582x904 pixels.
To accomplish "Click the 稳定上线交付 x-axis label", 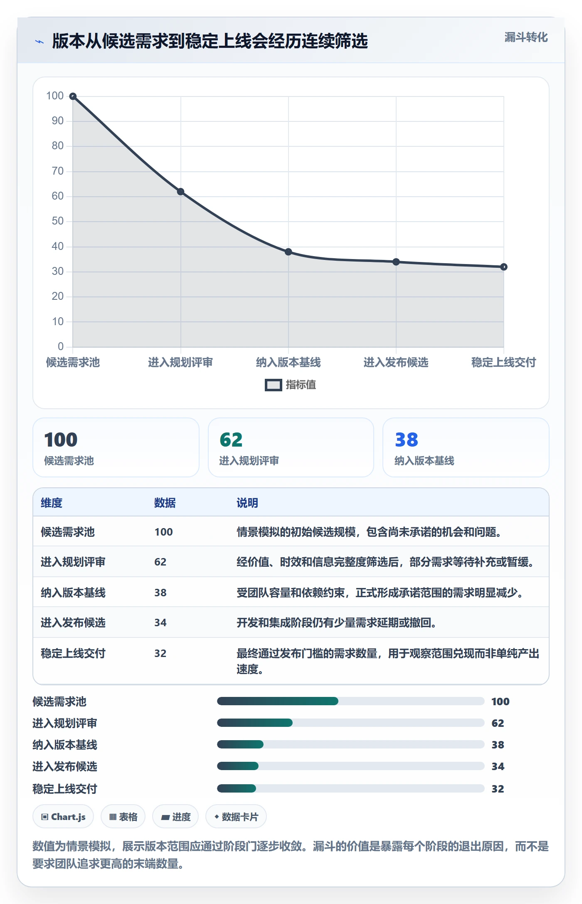I will (504, 363).
